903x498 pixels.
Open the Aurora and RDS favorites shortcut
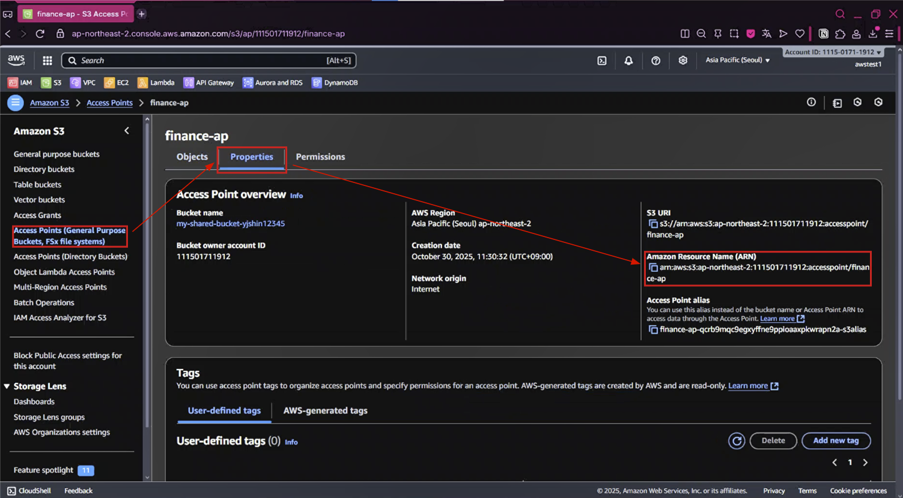pyautogui.click(x=273, y=83)
